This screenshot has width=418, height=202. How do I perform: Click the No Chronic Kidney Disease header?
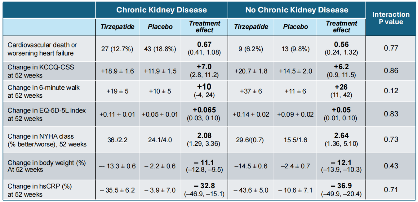(297, 10)
